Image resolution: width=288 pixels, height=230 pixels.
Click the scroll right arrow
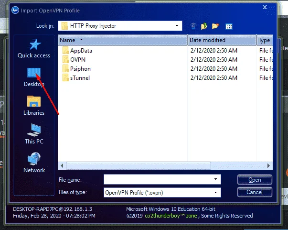pos(268,165)
